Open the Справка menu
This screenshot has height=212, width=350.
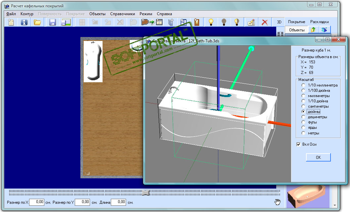[164, 14]
